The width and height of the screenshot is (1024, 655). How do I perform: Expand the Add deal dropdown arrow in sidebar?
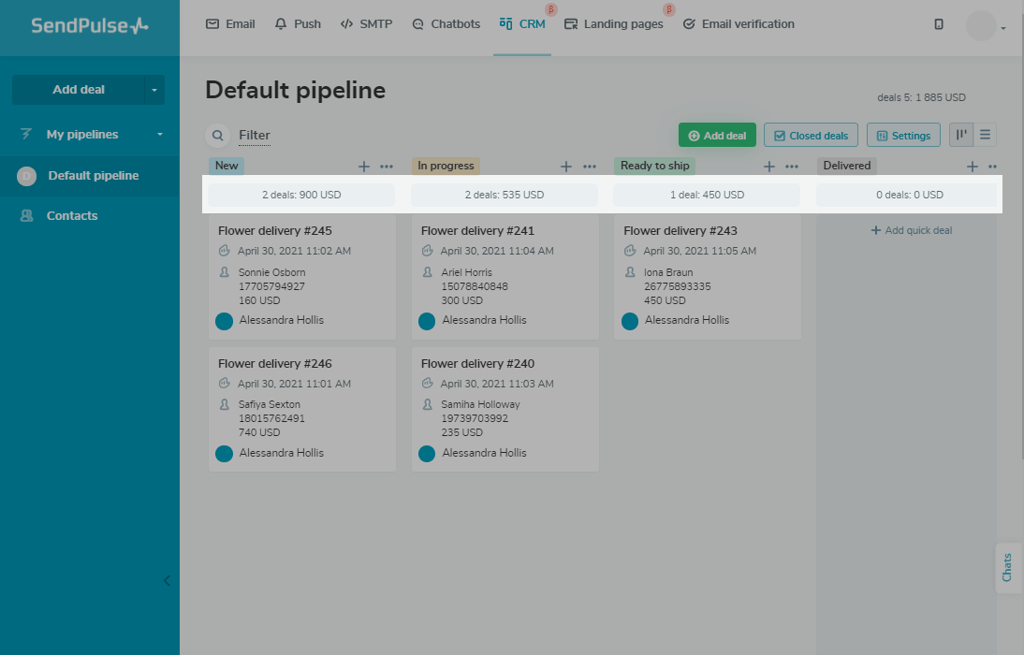154,90
